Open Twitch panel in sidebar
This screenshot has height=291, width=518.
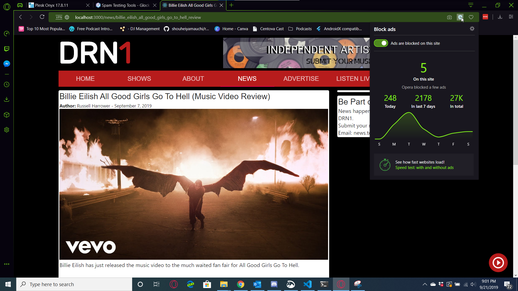coord(7,49)
